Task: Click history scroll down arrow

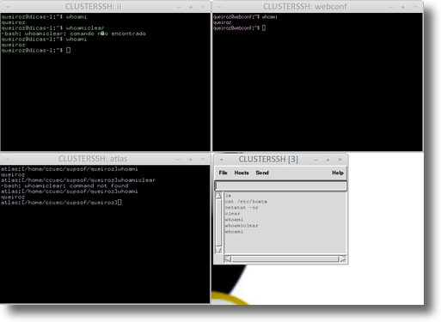Action: (x=219, y=250)
